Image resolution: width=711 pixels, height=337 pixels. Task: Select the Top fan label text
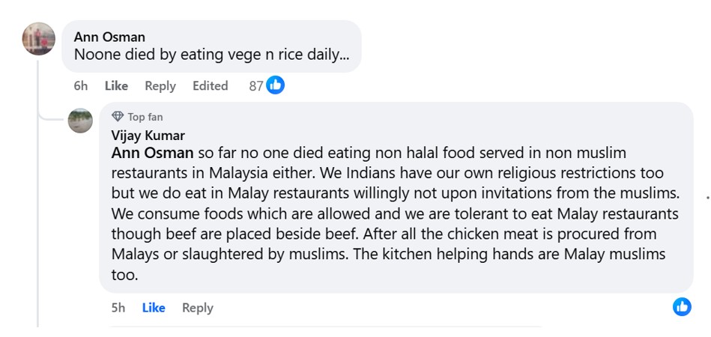pos(145,117)
